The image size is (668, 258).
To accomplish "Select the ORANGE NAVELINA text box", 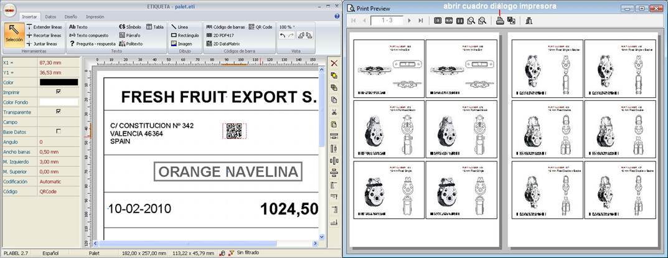I will point(228,171).
